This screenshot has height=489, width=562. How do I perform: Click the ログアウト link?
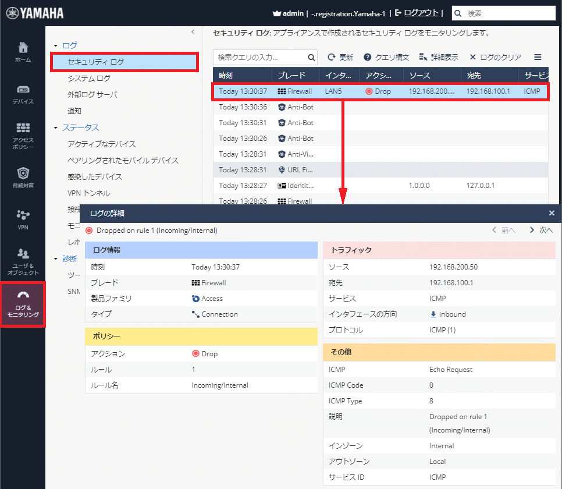[x=421, y=13]
